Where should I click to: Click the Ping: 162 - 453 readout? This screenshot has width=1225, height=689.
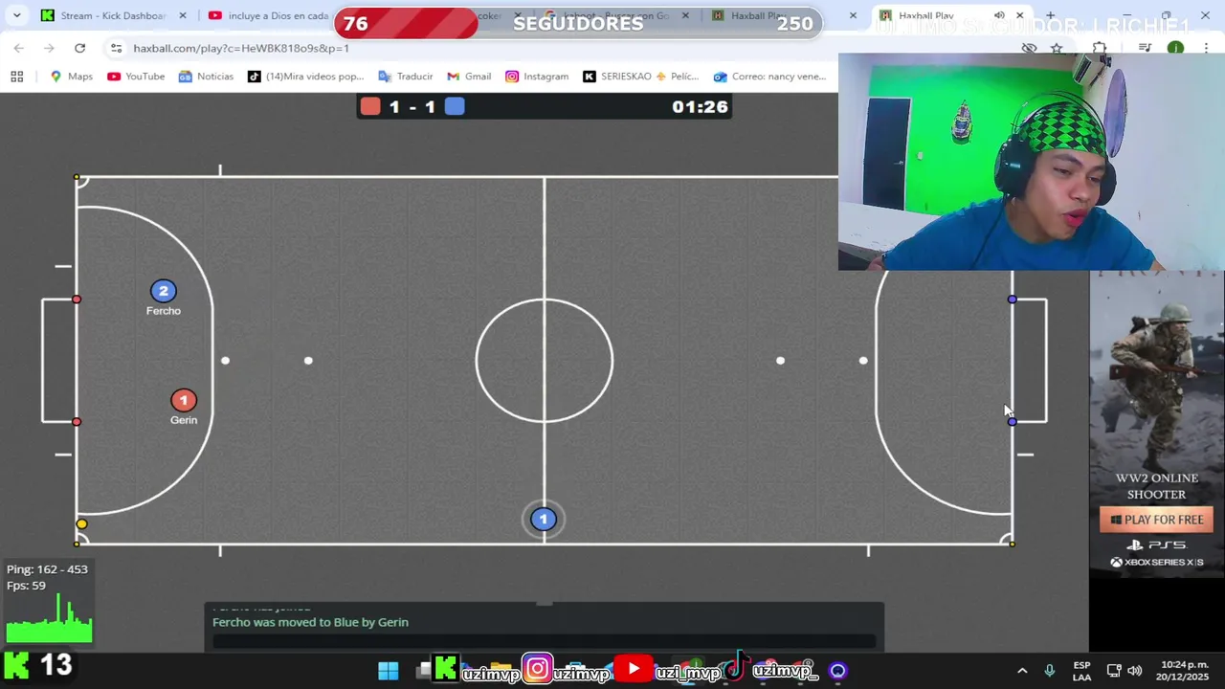[x=47, y=569]
